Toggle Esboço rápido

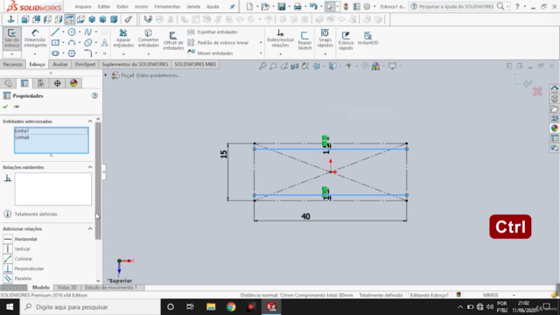(x=346, y=40)
